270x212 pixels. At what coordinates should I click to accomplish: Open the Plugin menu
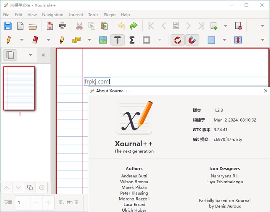coord(110,15)
